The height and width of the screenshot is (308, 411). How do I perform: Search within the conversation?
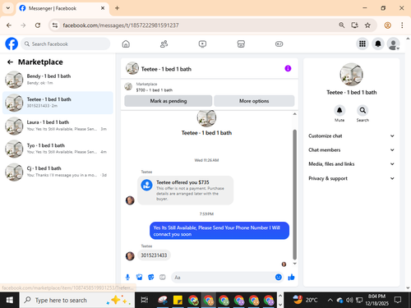pos(363,111)
